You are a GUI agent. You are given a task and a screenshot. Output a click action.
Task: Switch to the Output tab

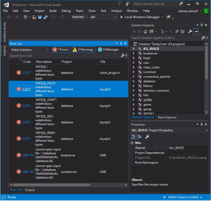[x=30, y=190]
